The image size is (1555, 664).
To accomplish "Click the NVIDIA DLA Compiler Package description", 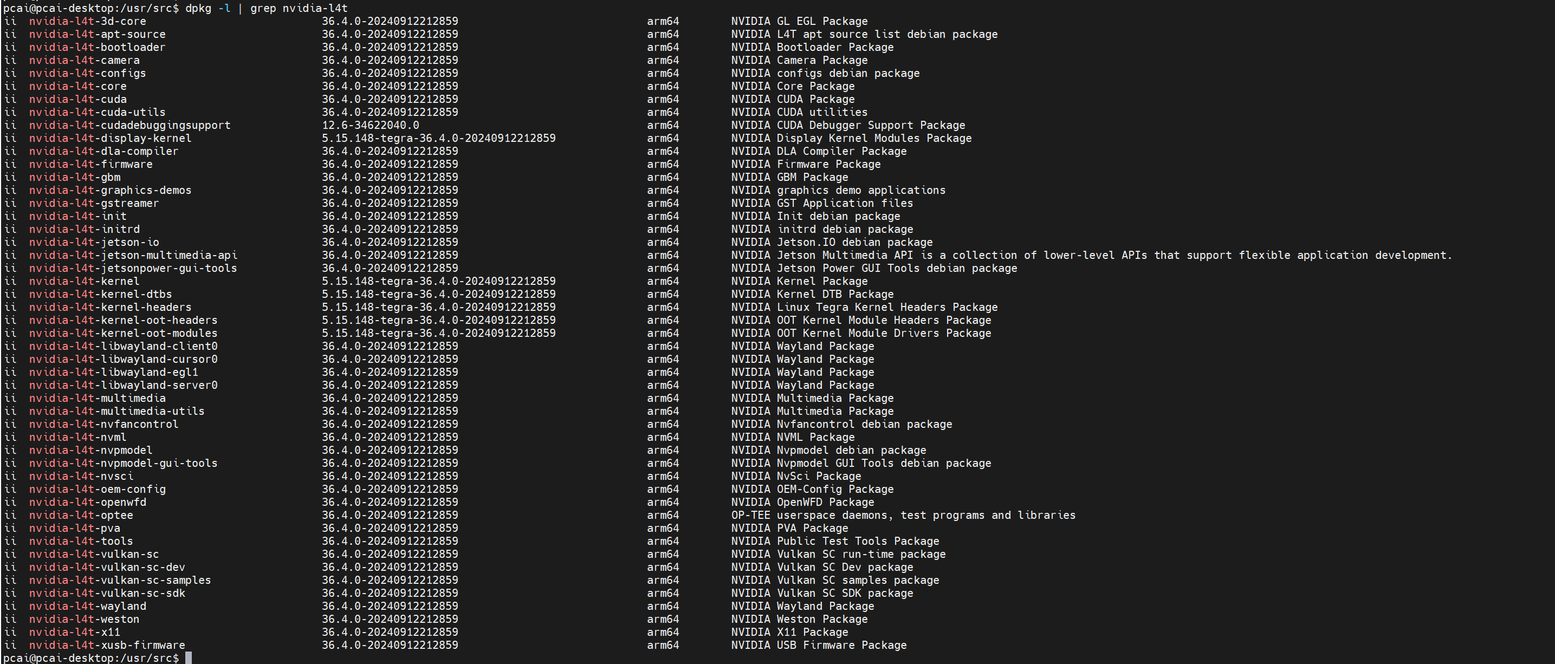I will pos(819,152).
